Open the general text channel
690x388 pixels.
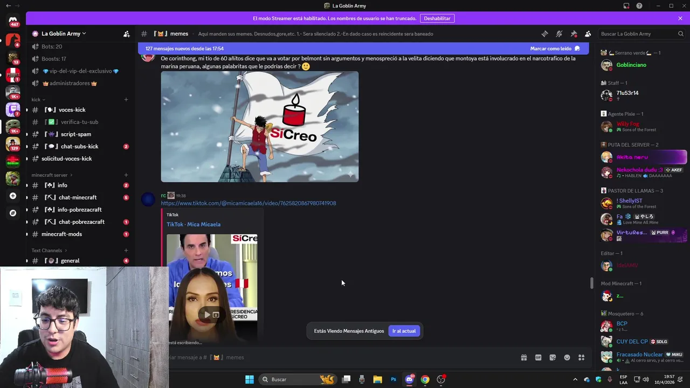coord(80,261)
